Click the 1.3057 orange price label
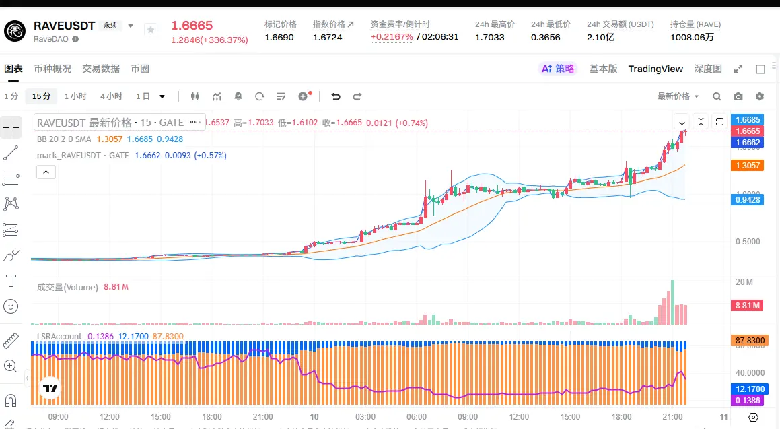Screen dimensions: 780x429 pyautogui.click(x=747, y=165)
